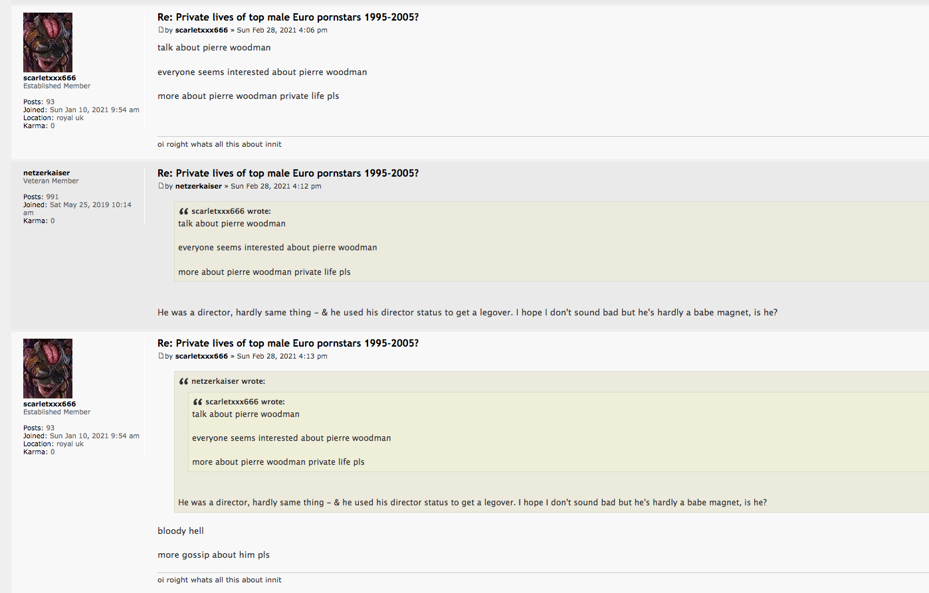
Task: Click author scarletxxx666 in the 4:13 pm byline
Action: (x=201, y=356)
